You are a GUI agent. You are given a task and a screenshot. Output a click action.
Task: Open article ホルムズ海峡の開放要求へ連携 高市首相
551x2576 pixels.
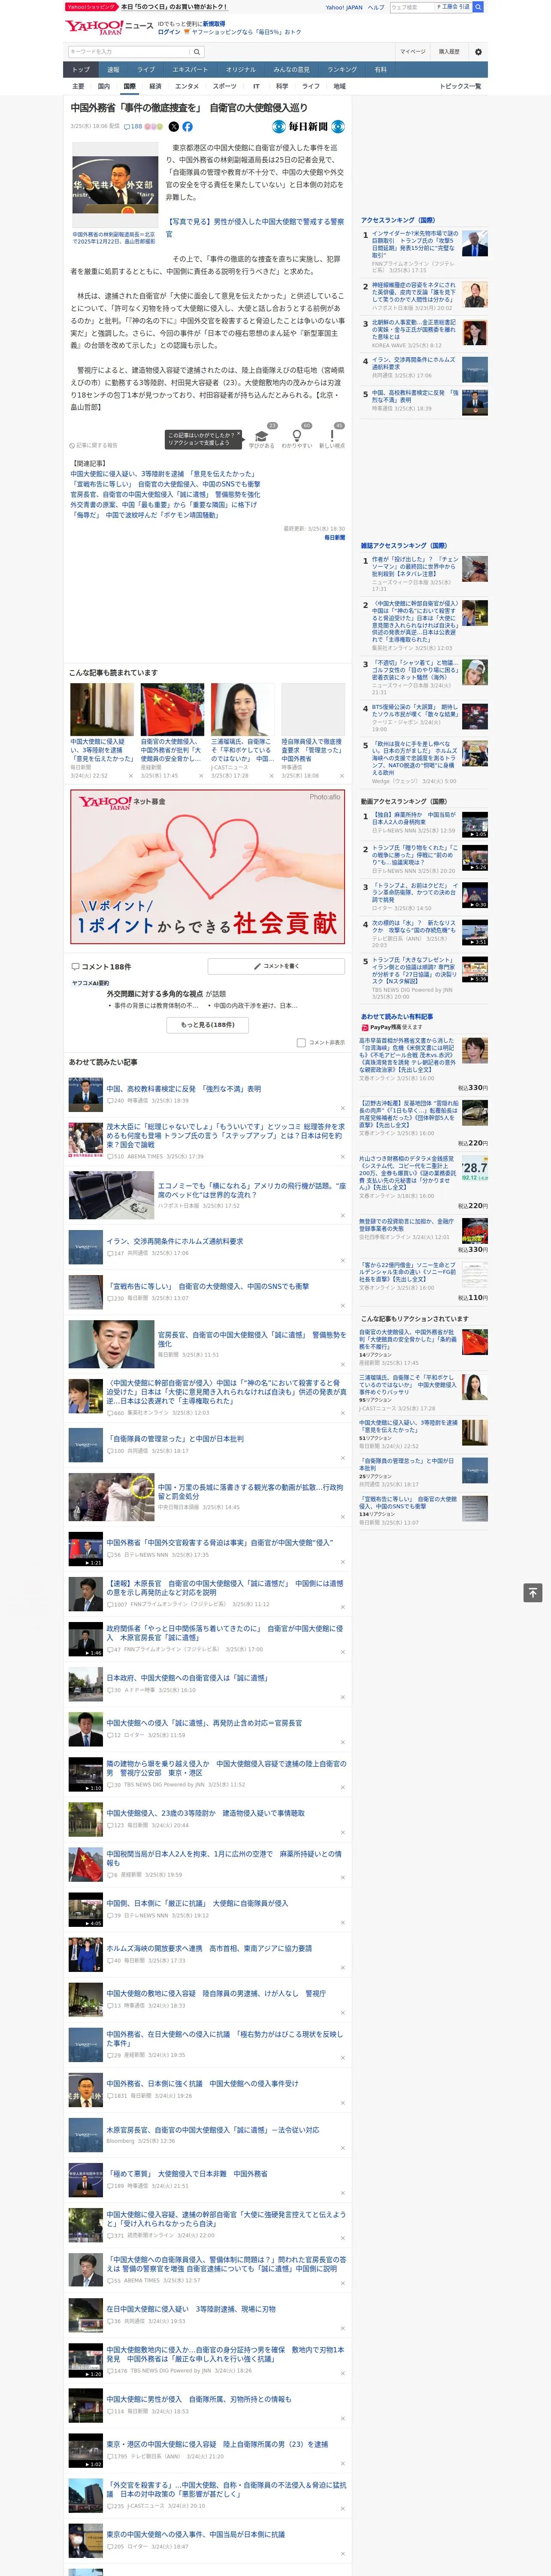point(209,1948)
